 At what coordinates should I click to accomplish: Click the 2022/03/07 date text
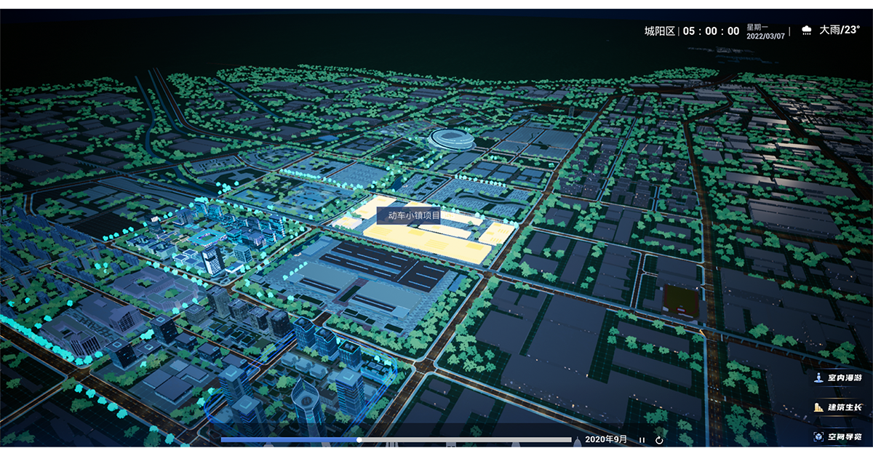coord(765,36)
